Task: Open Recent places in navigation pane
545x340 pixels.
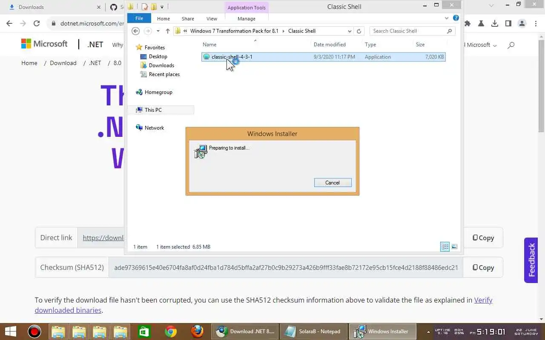Action: click(164, 74)
